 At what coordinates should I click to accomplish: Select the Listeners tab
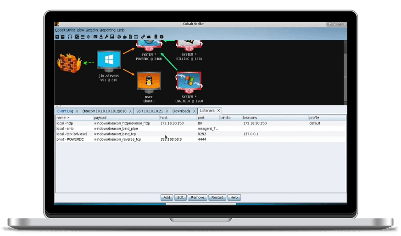pyautogui.click(x=207, y=111)
